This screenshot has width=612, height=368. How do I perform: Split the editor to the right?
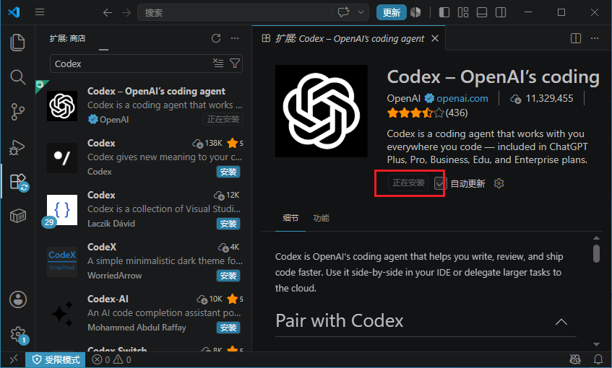[x=576, y=38]
